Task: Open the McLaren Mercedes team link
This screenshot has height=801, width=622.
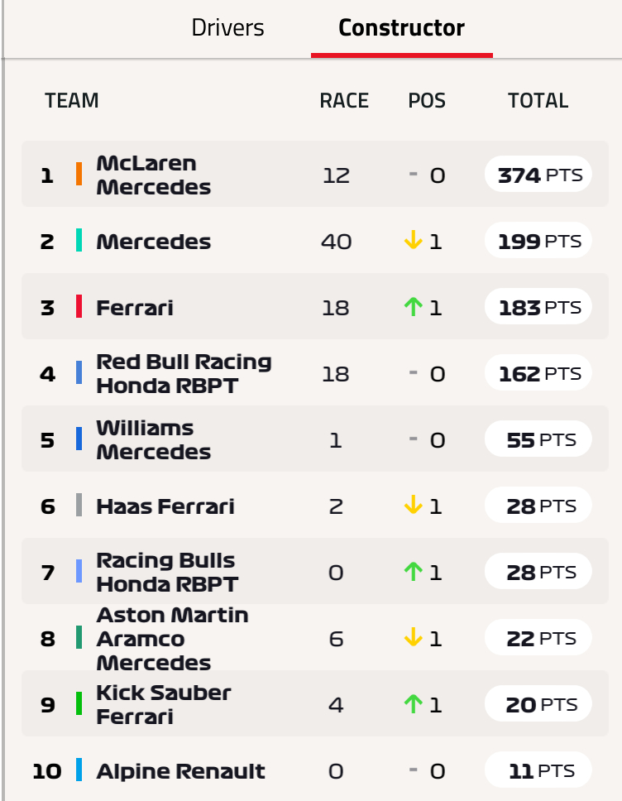Action: coord(153,175)
